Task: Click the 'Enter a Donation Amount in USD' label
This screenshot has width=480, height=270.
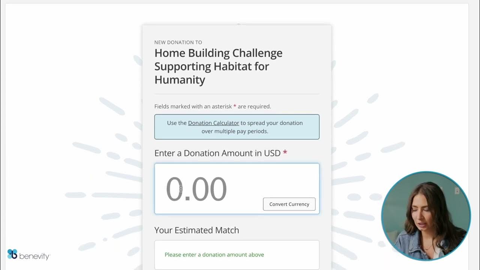Action: point(217,153)
